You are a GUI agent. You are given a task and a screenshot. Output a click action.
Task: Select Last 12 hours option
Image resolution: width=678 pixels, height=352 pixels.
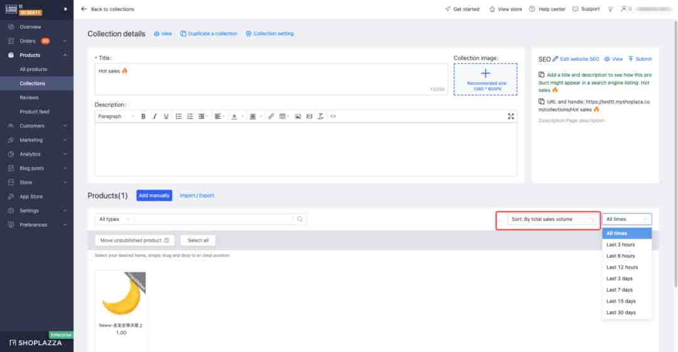(627, 267)
